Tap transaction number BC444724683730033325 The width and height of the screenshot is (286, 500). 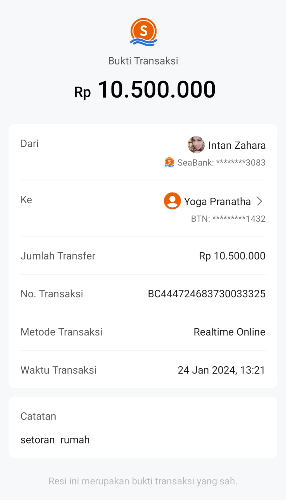(207, 294)
